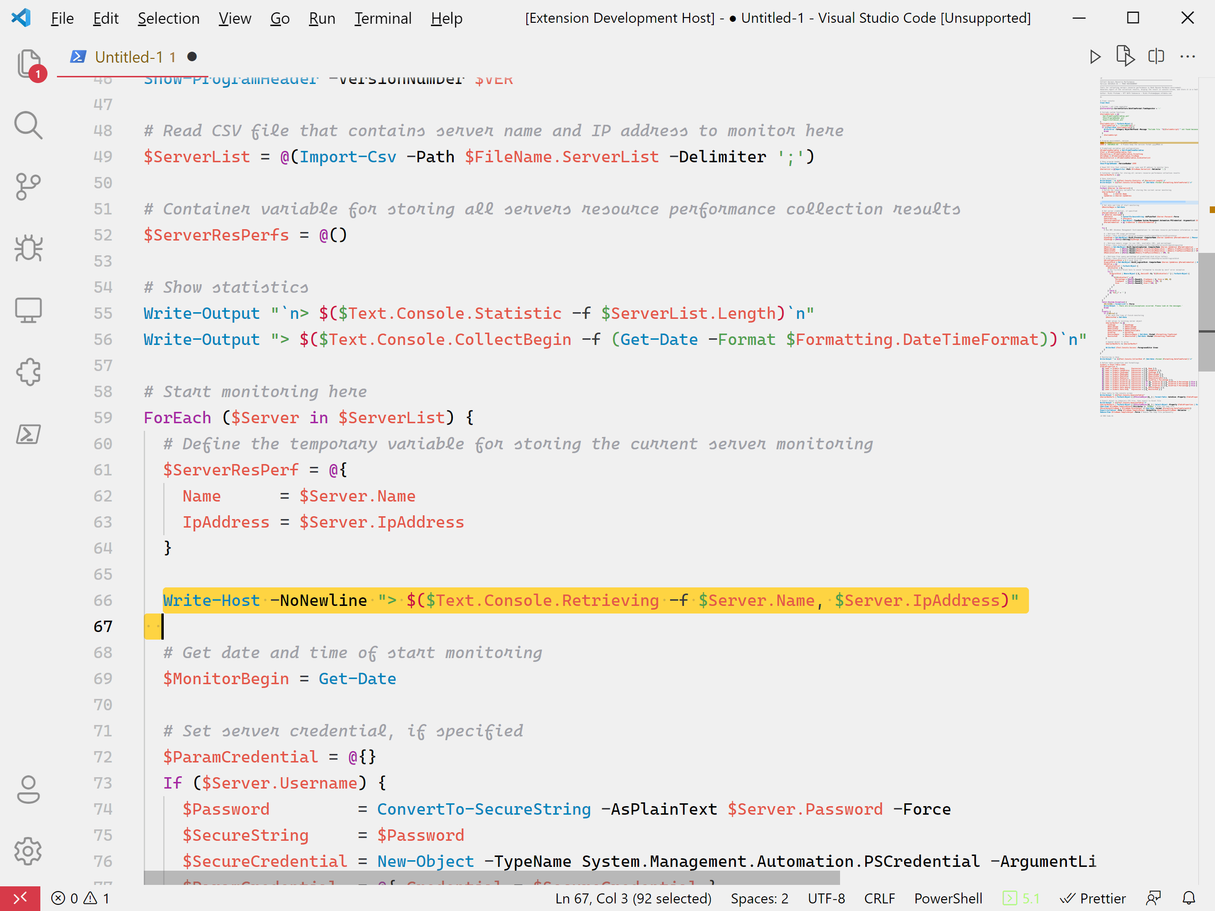Click the '# Start monitoring here' comment
Image resolution: width=1215 pixels, height=911 pixels.
255,391
